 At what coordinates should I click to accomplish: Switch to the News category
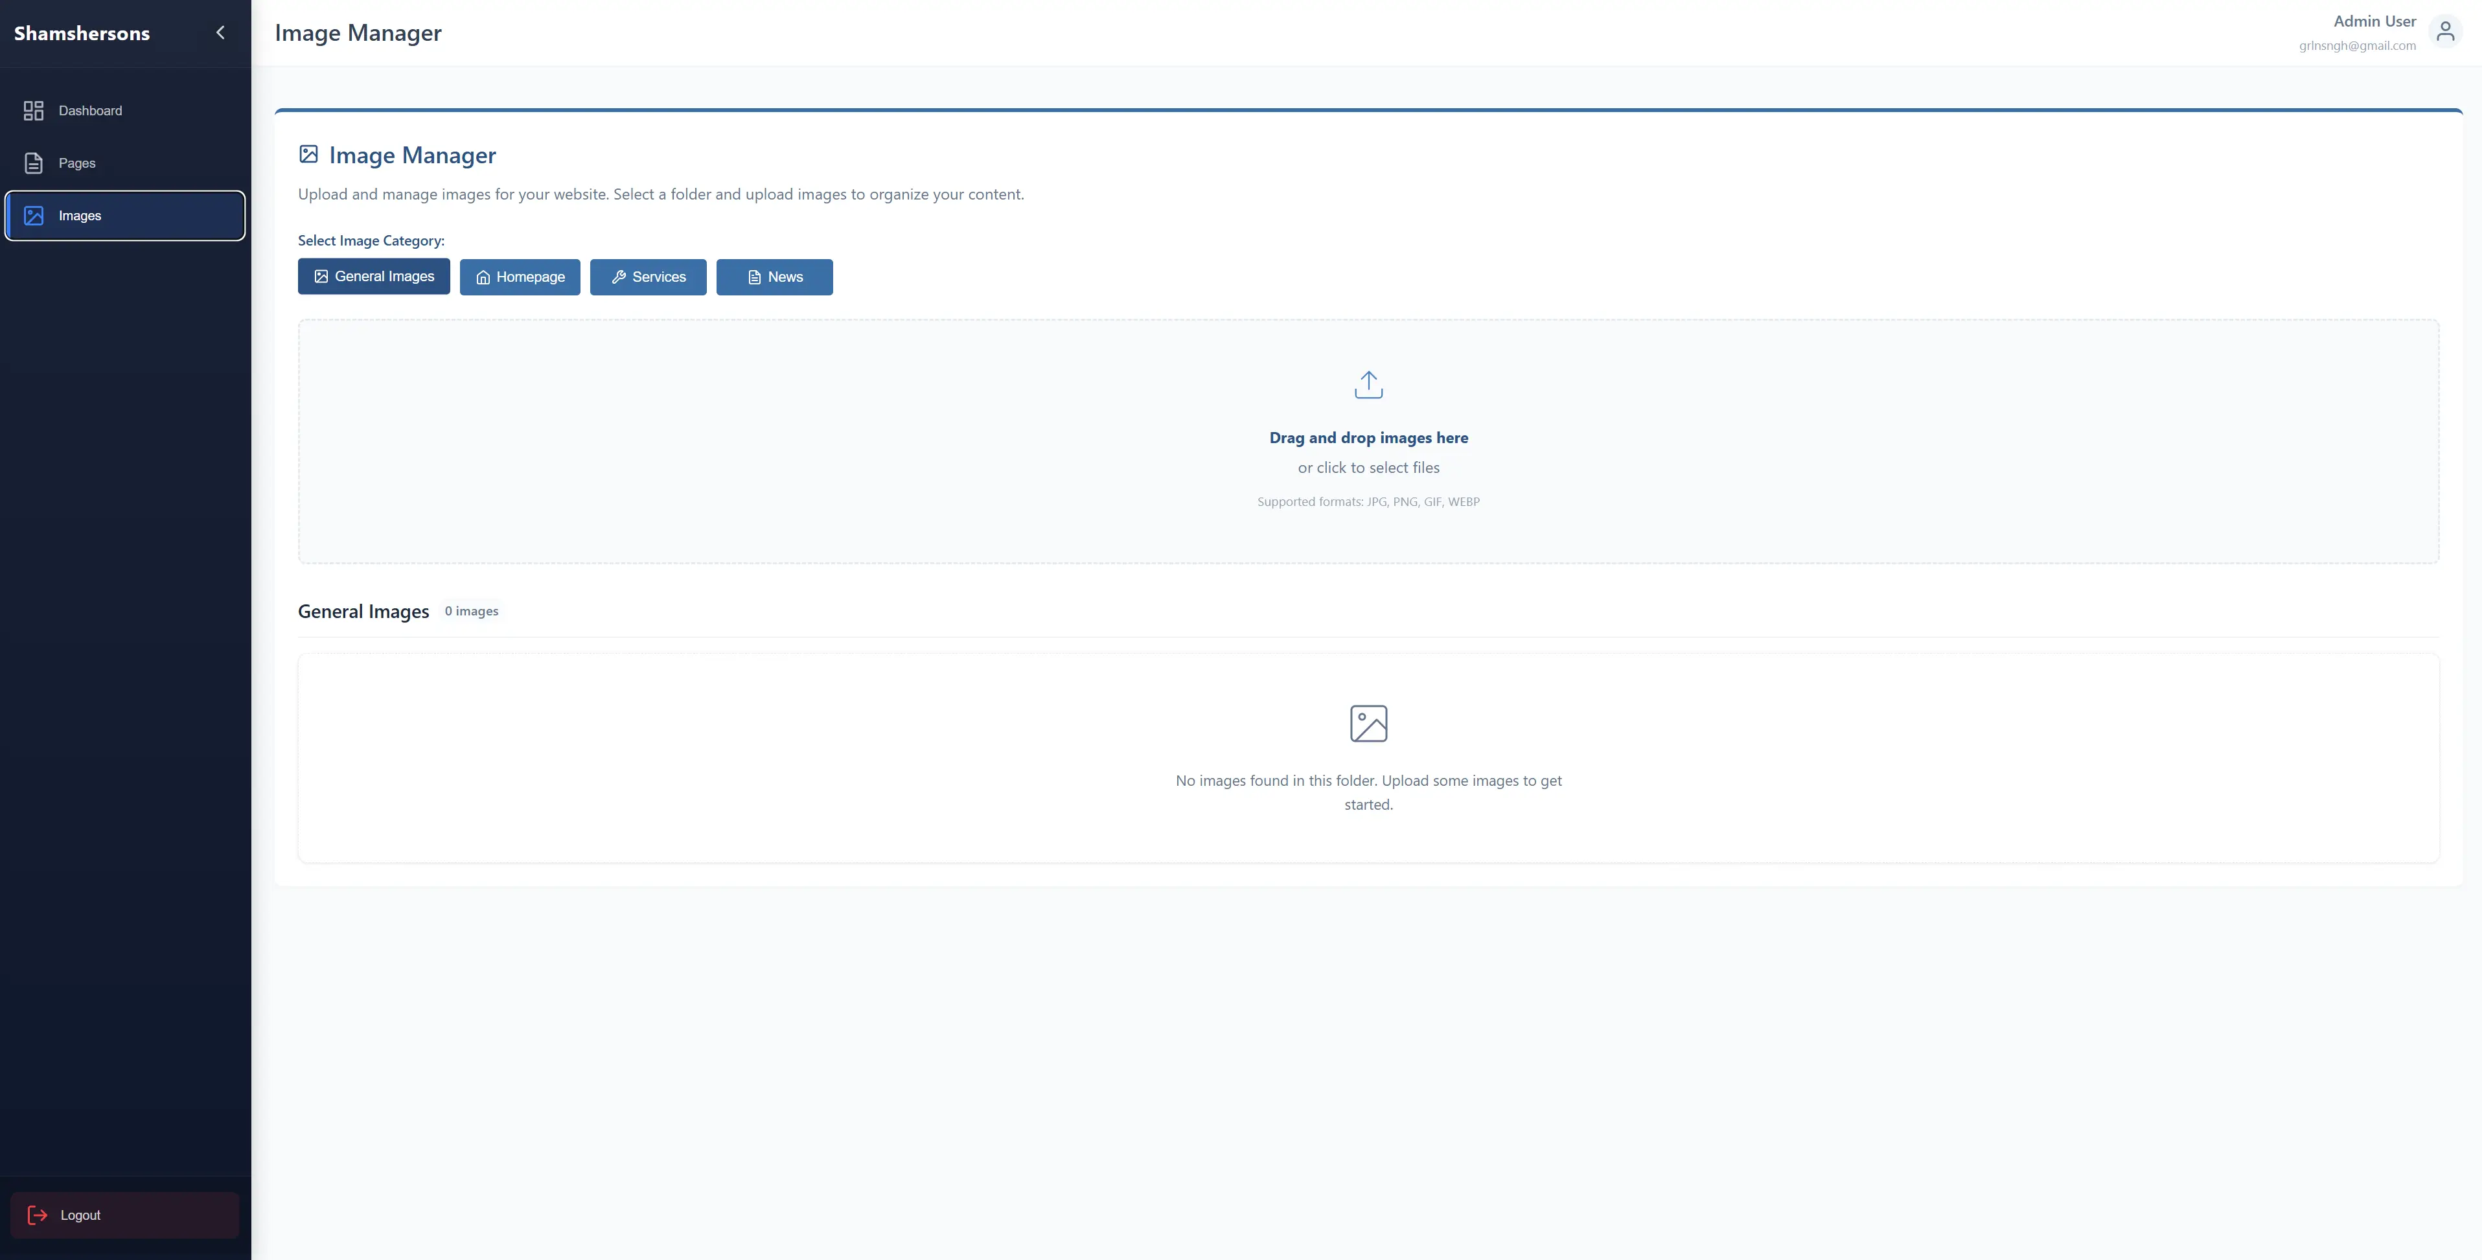[775, 277]
